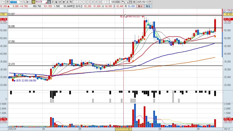Viewport: 233px width, 131px height.
Task: Select the minute (분) chart period
Action: click(64, 2)
